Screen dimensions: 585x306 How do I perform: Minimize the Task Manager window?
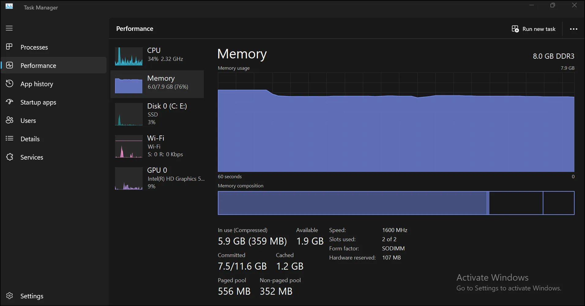[532, 5]
